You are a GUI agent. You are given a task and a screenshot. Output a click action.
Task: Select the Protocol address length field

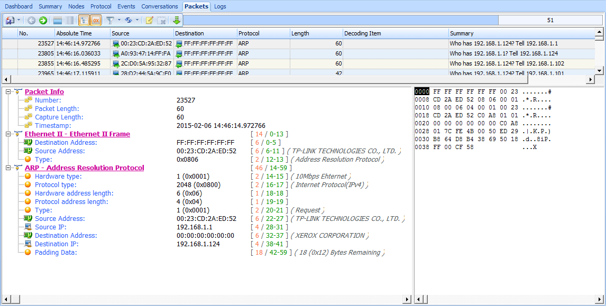pos(71,202)
